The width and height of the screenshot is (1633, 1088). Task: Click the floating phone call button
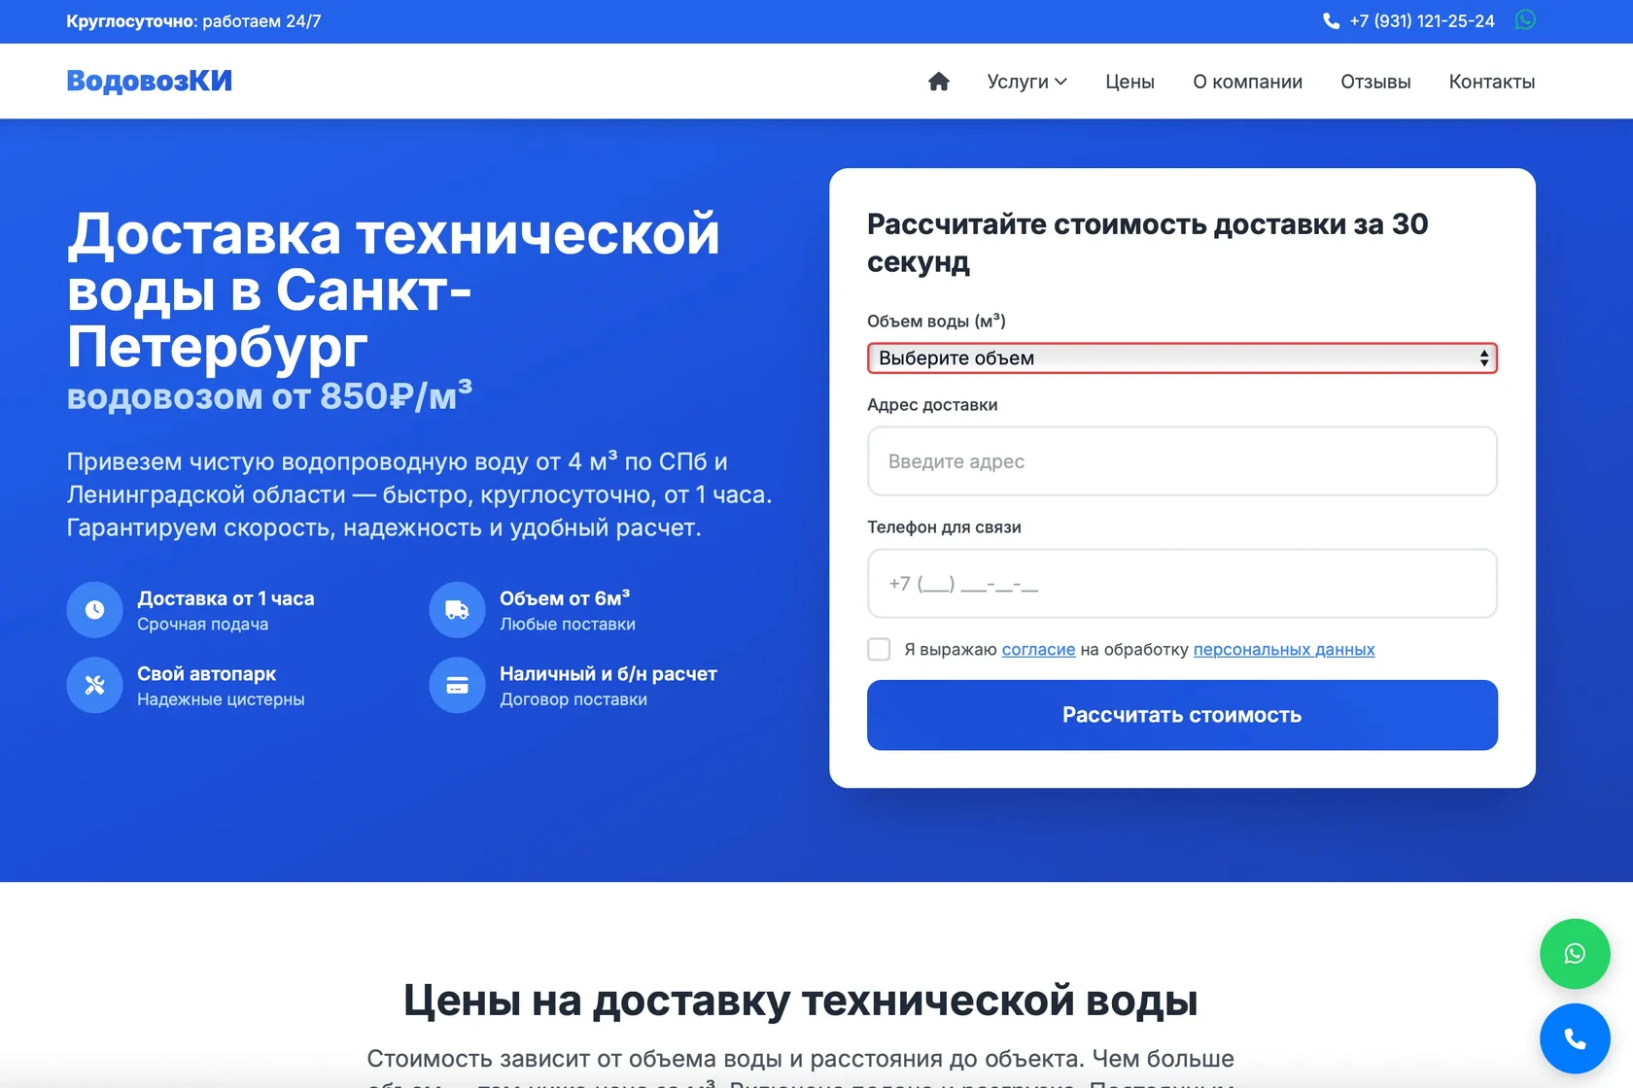tap(1574, 1038)
